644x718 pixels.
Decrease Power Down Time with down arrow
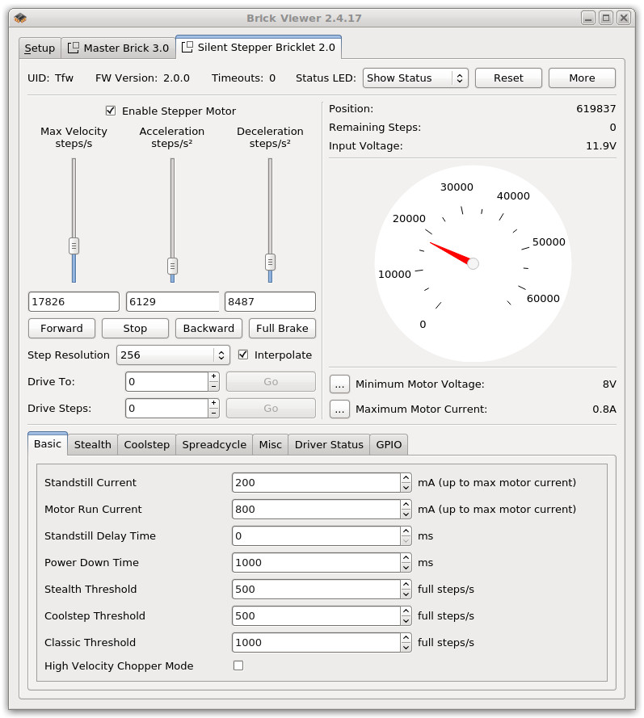(406, 567)
